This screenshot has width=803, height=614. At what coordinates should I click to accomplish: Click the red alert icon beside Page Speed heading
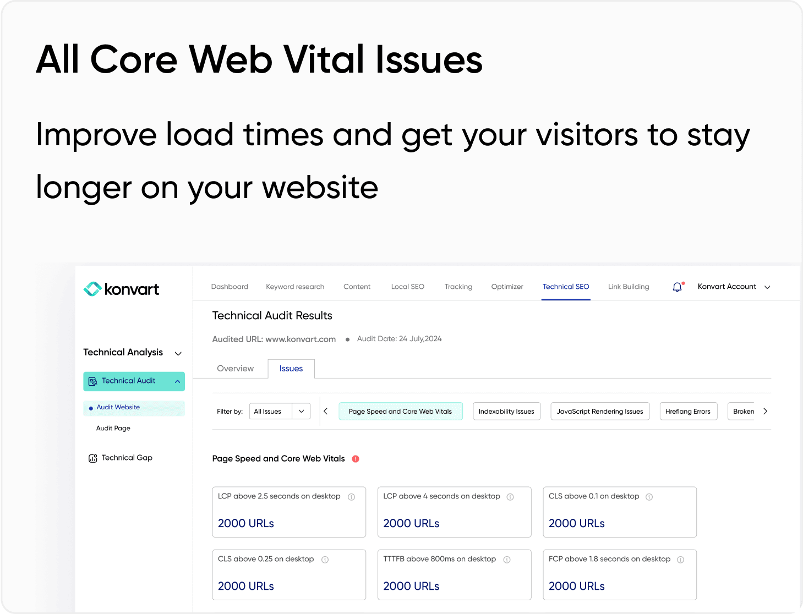[356, 458]
